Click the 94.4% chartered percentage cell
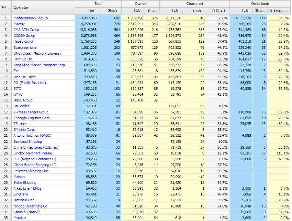 (218, 71)
